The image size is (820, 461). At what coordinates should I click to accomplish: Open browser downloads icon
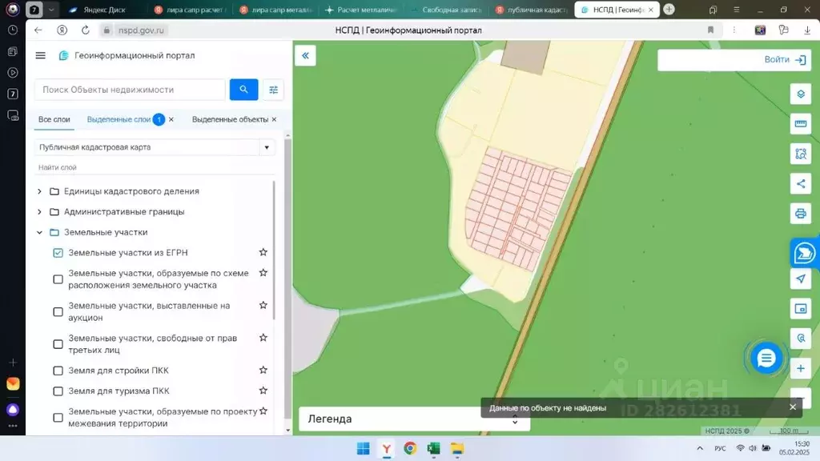(807, 30)
